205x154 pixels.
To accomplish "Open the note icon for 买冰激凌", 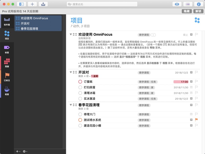I will 191,98.
